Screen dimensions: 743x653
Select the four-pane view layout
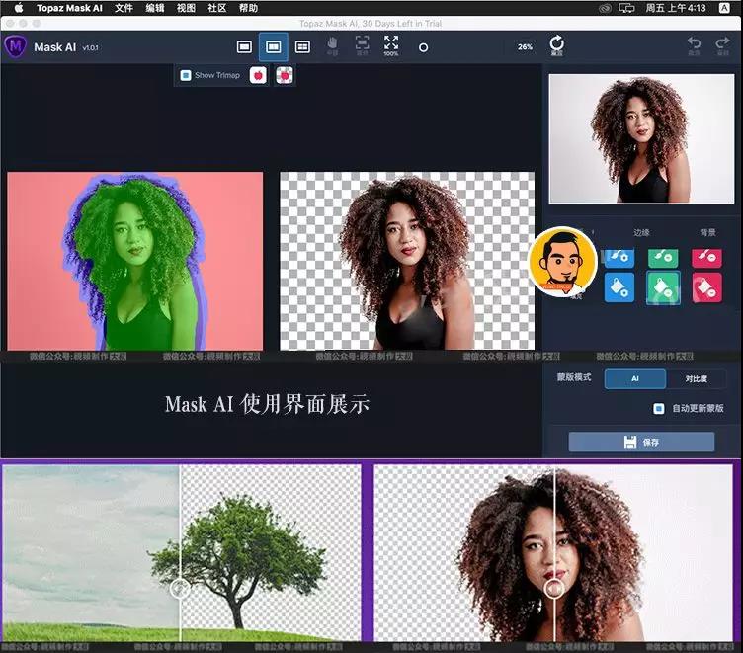pos(302,46)
